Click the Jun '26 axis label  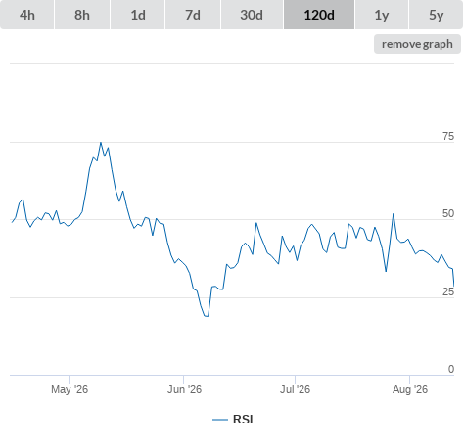(184, 389)
